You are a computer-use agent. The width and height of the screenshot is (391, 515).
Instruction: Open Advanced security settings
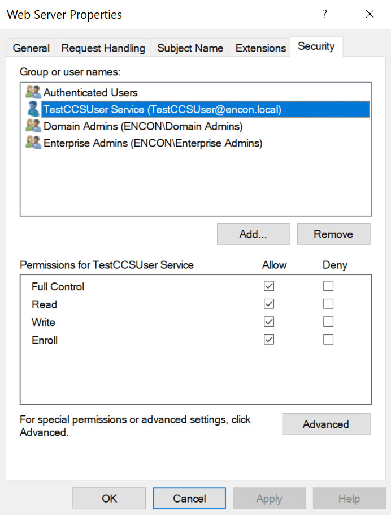point(326,424)
